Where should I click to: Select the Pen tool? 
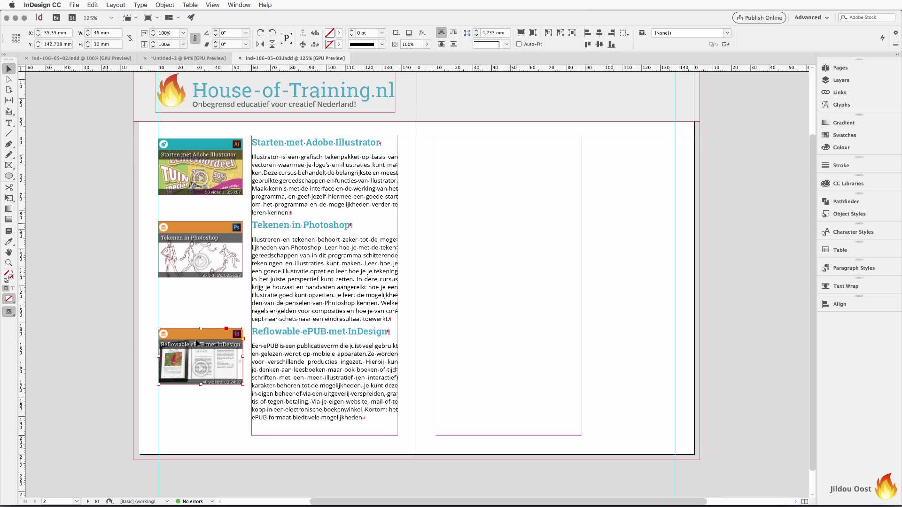coord(9,144)
